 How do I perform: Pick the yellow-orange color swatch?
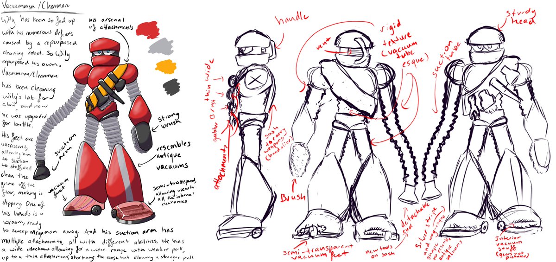tap(166, 66)
